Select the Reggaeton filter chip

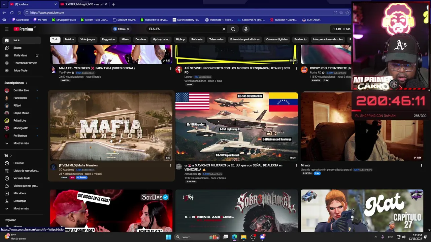[108, 39]
